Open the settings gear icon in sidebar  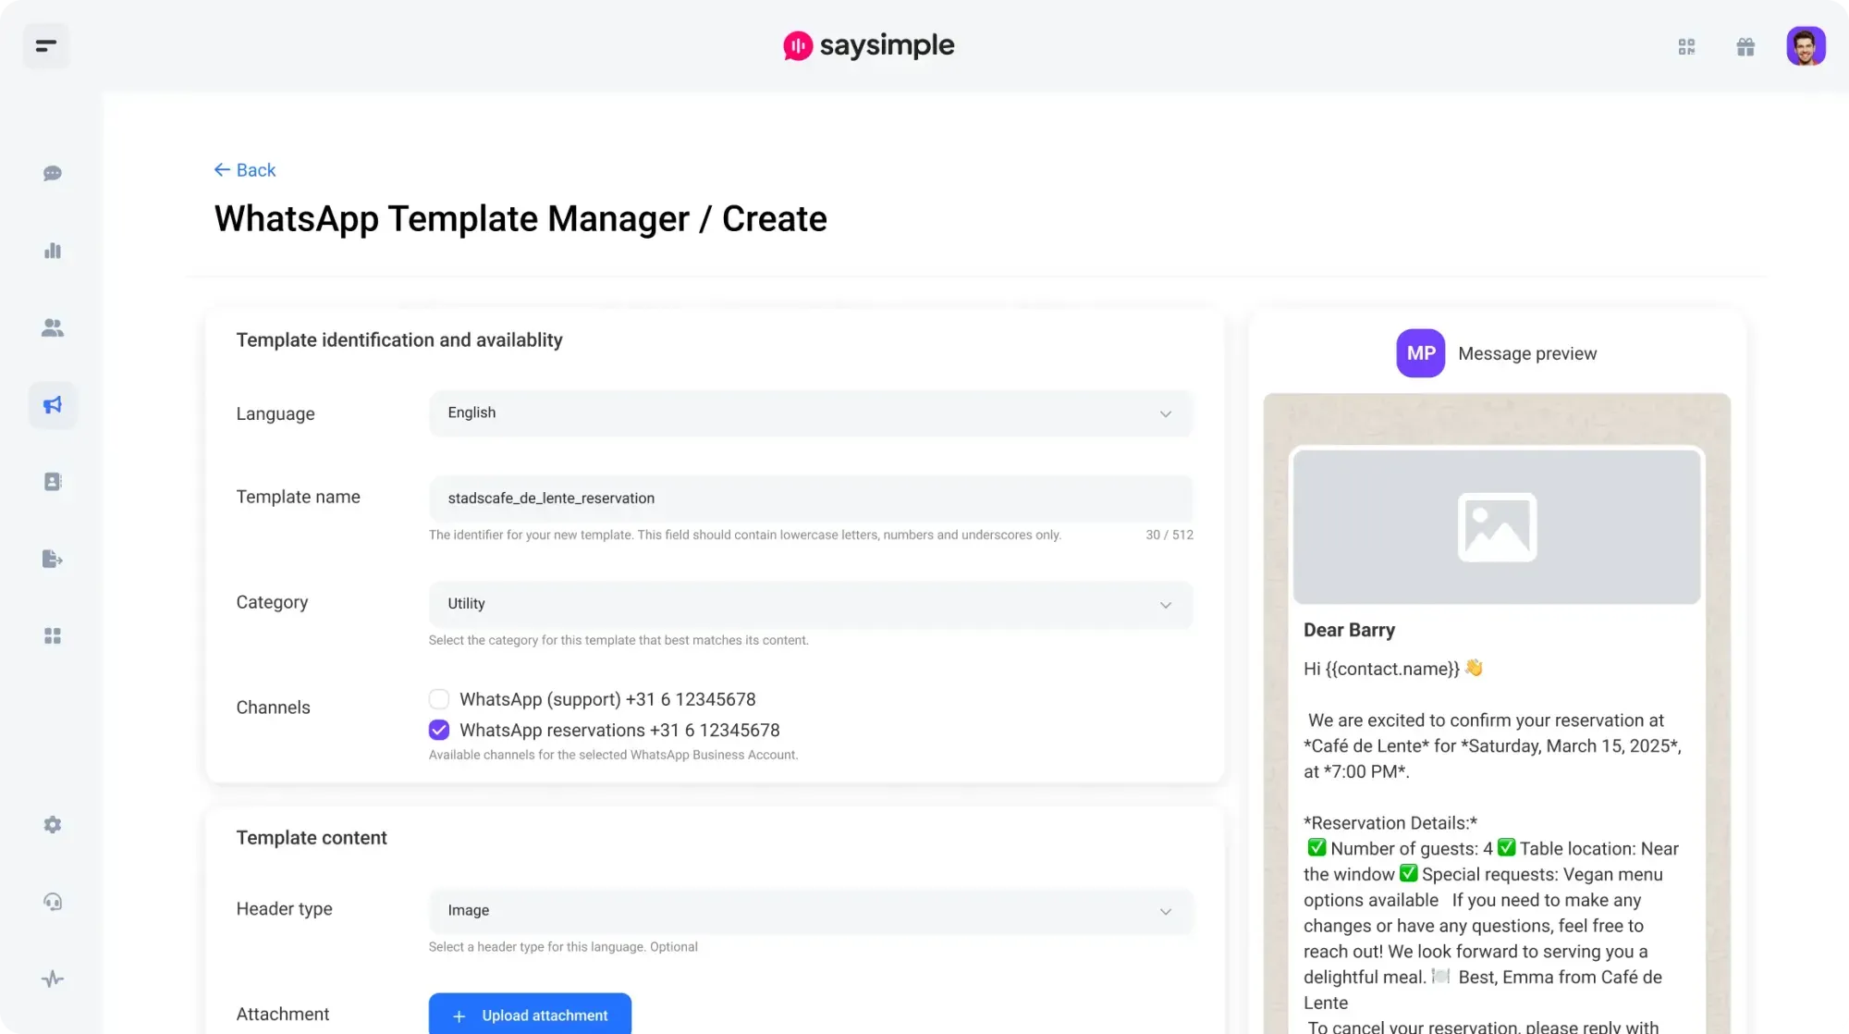point(53,824)
